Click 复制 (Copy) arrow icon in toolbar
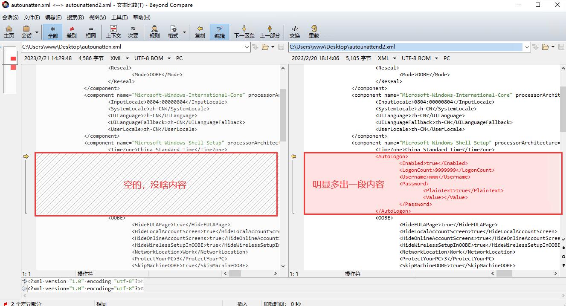Screen dimensions: 566x306 pyautogui.click(x=200, y=32)
